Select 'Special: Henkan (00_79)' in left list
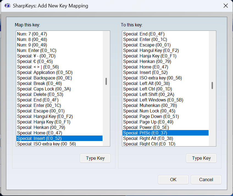This screenshot has height=196, width=233. coord(59,128)
